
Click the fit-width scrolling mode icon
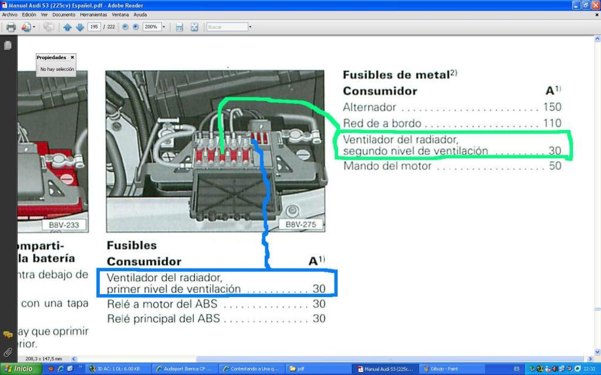179,27
